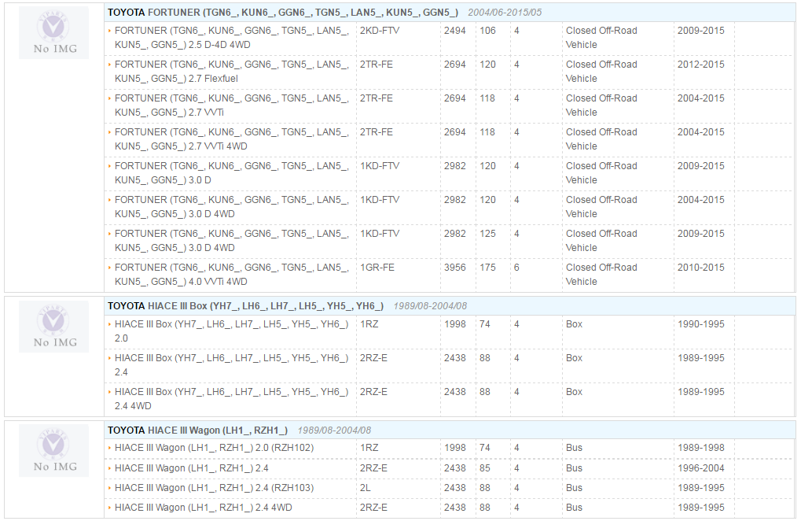The image size is (801, 521).
Task: Open HIACE III Box 2.4 4WD entry
Action: pos(231,399)
